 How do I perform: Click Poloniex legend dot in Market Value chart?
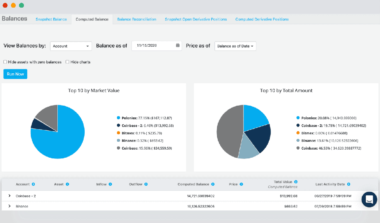[119, 118]
